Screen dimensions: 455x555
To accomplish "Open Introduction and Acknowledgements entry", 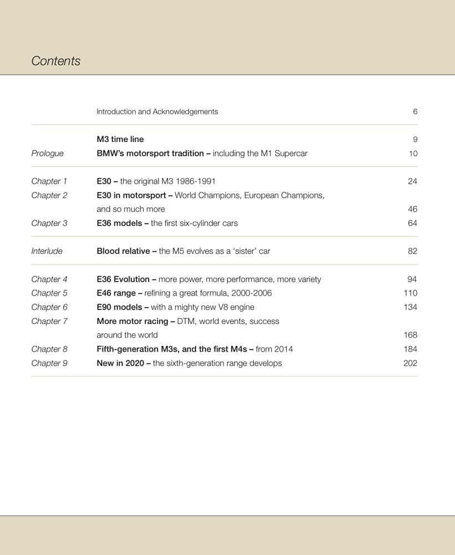I will tap(157, 112).
